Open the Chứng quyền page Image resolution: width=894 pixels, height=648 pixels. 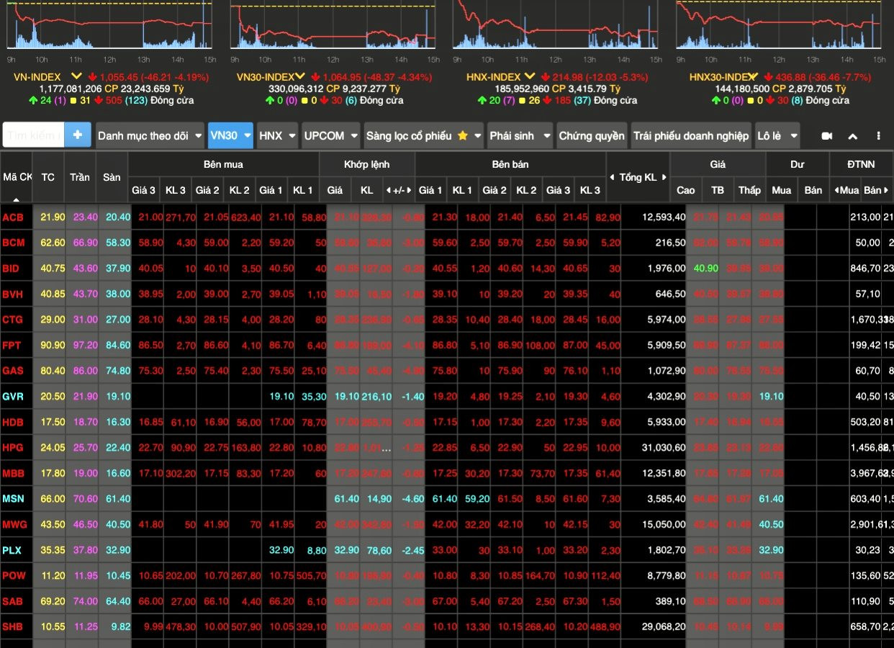[592, 135]
